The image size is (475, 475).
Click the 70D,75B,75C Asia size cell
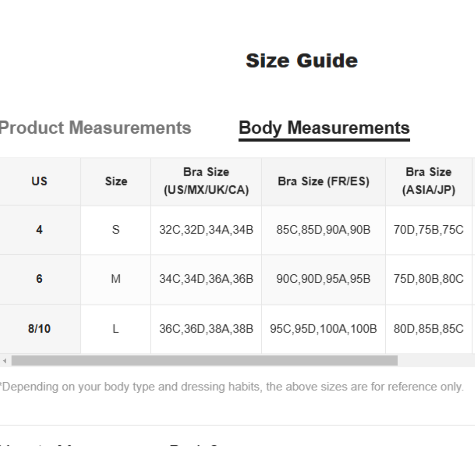tap(428, 230)
